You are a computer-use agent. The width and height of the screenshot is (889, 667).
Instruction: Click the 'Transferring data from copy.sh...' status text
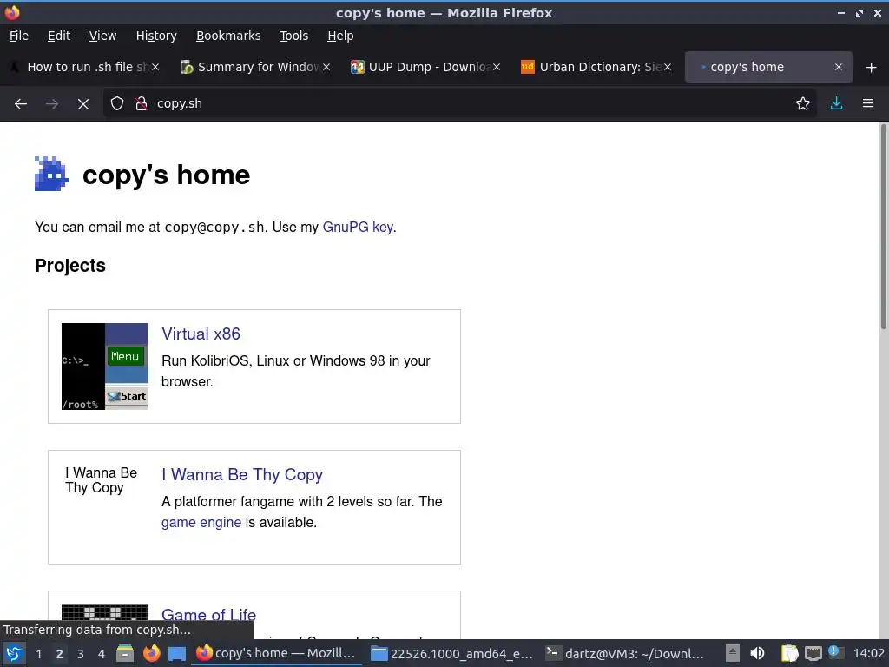tap(97, 631)
